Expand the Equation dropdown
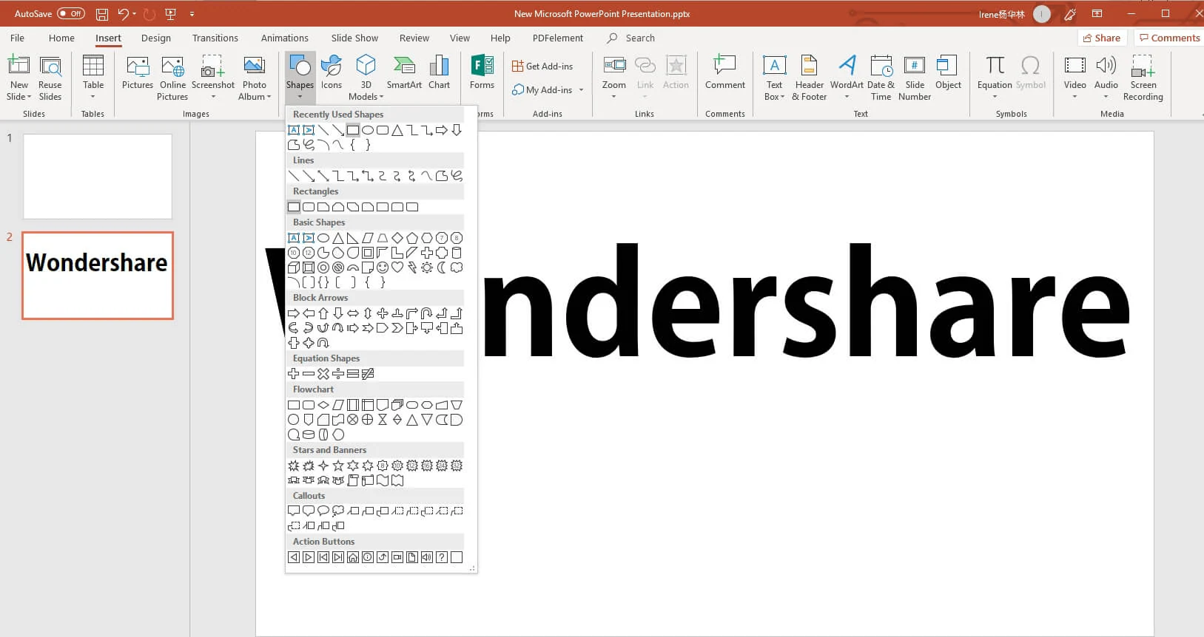 (x=995, y=97)
